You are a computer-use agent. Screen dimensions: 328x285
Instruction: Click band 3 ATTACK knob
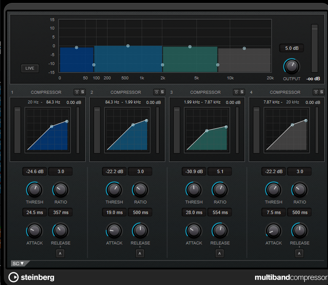point(194,231)
